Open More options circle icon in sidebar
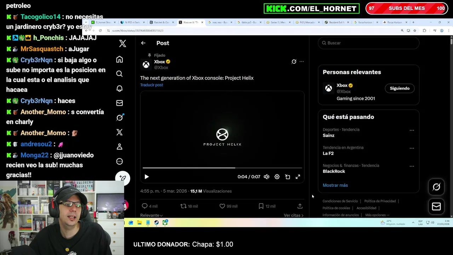453x255 pixels. [120, 161]
